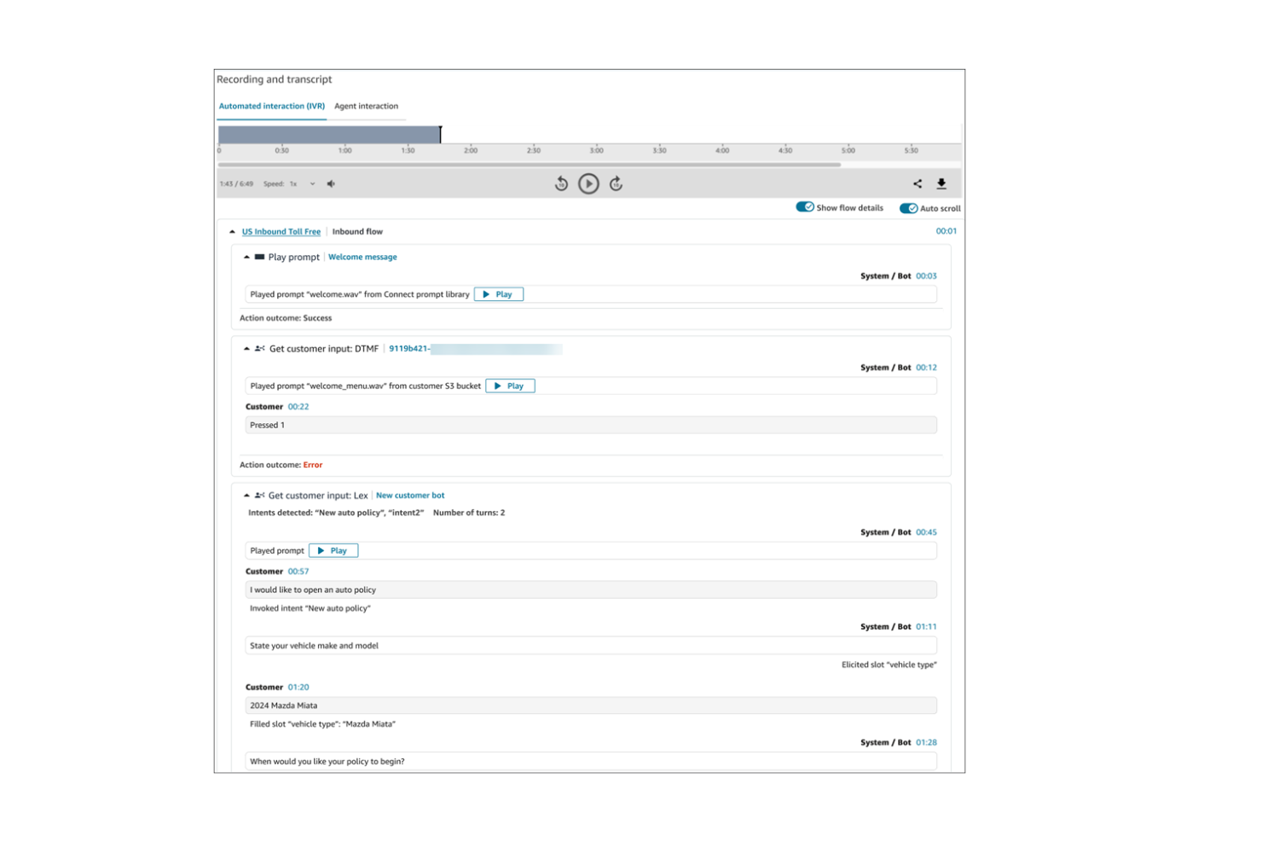Select the '2024 Mazda Miata' transcript entry
The width and height of the screenshot is (1262, 842).
tap(591, 706)
